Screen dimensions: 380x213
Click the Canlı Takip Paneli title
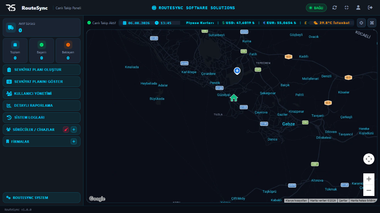click(x=68, y=8)
